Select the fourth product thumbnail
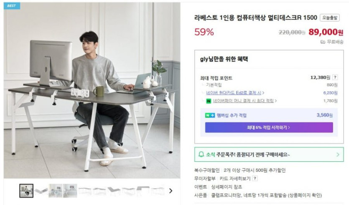The height and width of the screenshot is (205, 349). (x=70, y=191)
